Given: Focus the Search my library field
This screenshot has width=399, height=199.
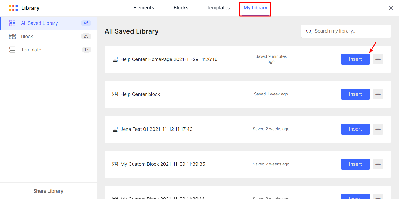Looking at the screenshot, I should coord(346,31).
